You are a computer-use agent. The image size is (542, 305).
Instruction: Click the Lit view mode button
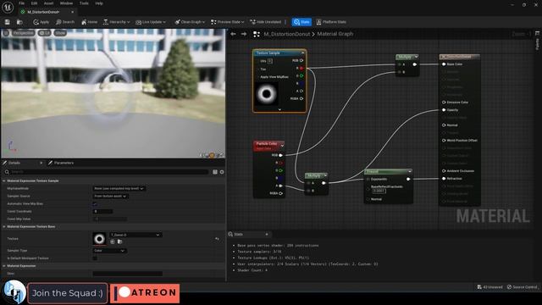[44, 33]
